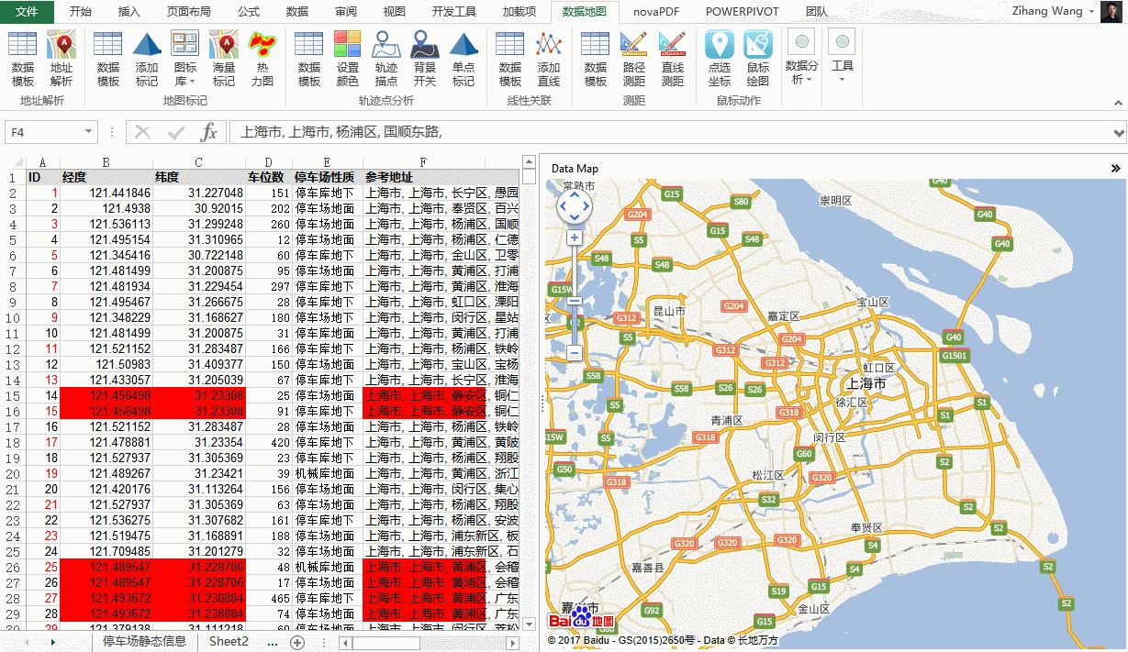
Task: Expand the formula bar
Action: (x=1118, y=133)
